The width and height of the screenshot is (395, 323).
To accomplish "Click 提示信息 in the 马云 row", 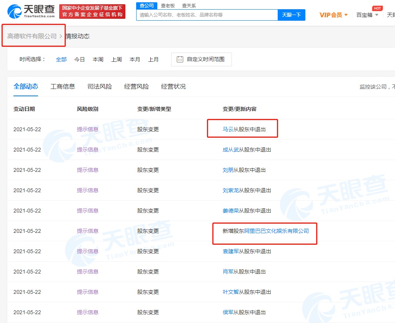I will (x=88, y=129).
